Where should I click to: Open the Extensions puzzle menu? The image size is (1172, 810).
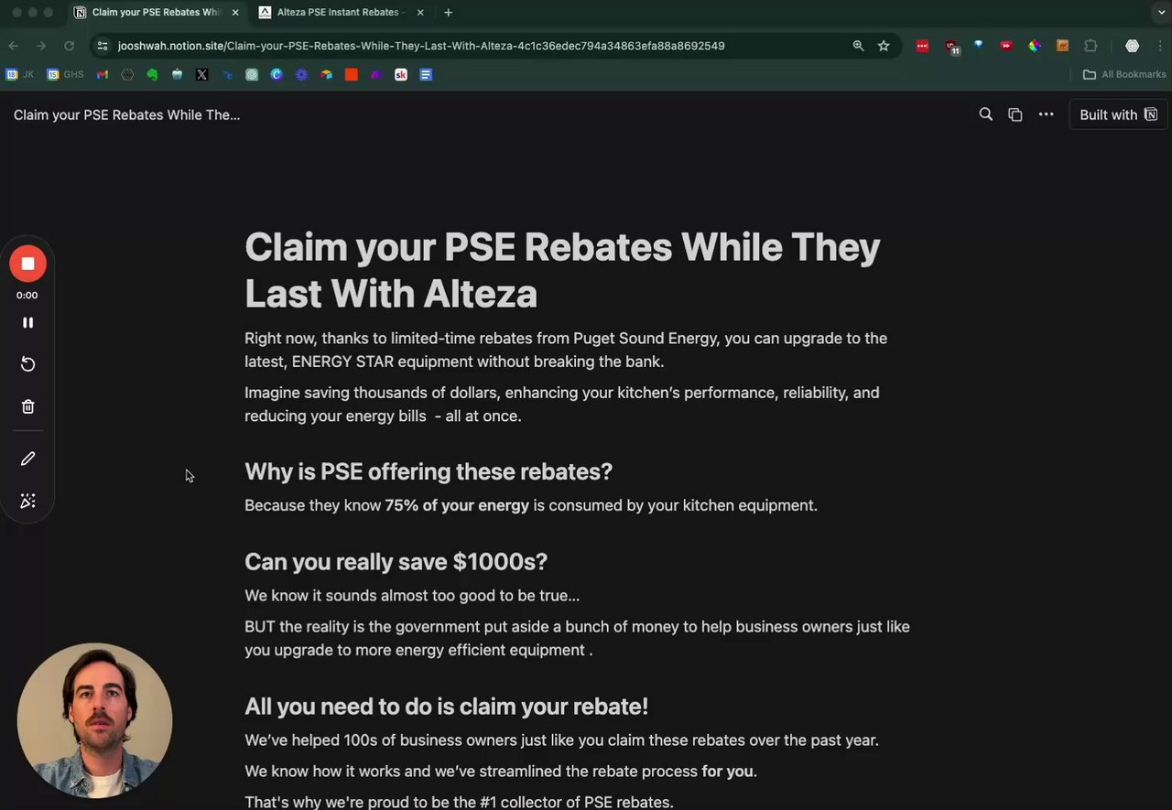(x=1091, y=46)
